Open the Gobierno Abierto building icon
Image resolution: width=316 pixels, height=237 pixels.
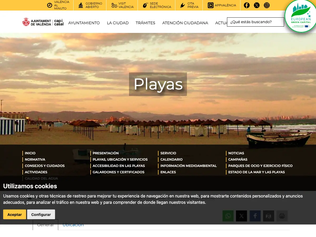[81, 5]
